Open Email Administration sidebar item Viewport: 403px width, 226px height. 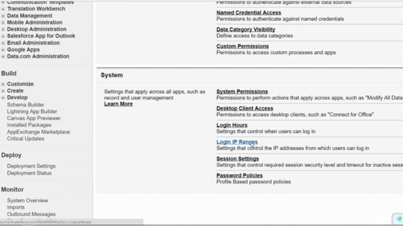tap(33, 43)
